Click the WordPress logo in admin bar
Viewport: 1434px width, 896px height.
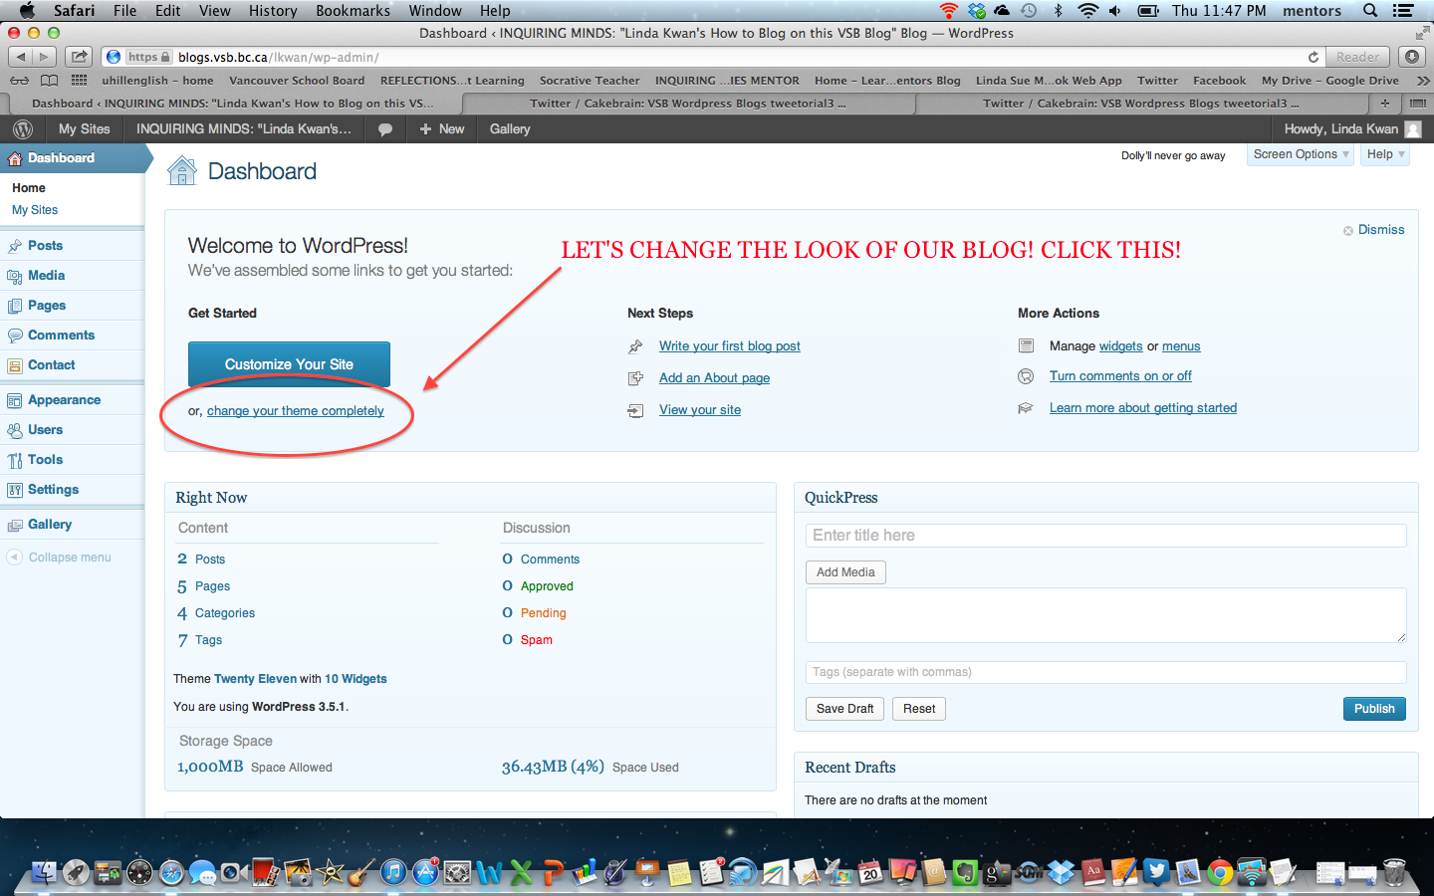(x=23, y=129)
